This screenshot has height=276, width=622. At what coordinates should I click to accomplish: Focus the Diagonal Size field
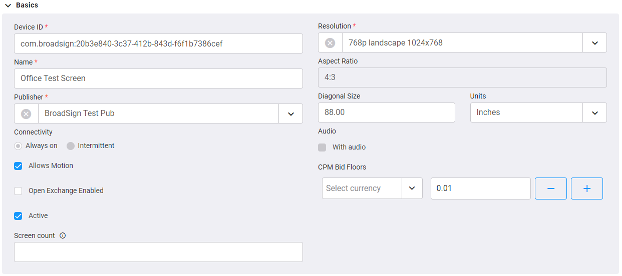tap(386, 113)
